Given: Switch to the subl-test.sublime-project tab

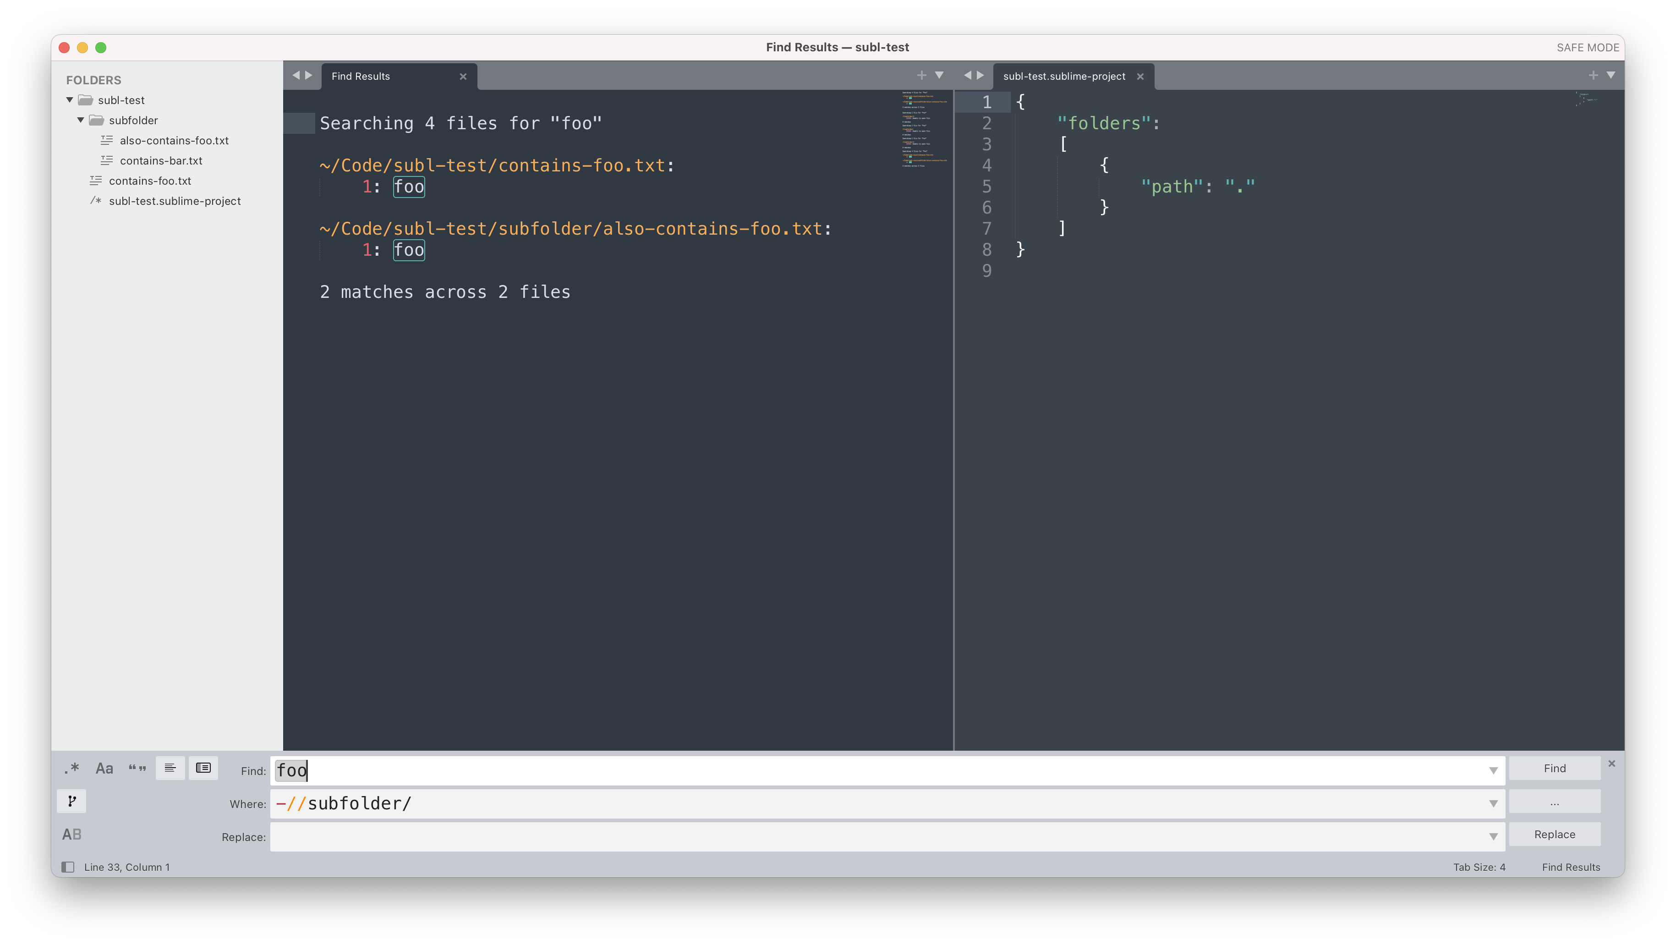Looking at the screenshot, I should click(x=1064, y=76).
